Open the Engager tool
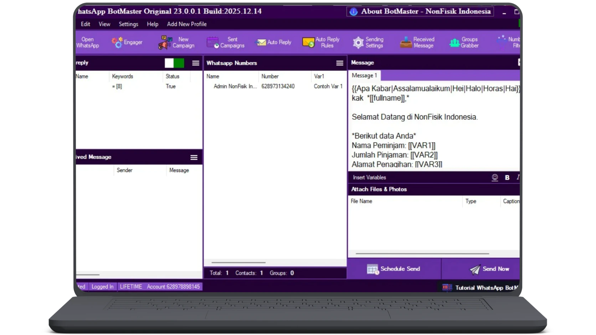The height and width of the screenshot is (335, 596). coord(127,42)
